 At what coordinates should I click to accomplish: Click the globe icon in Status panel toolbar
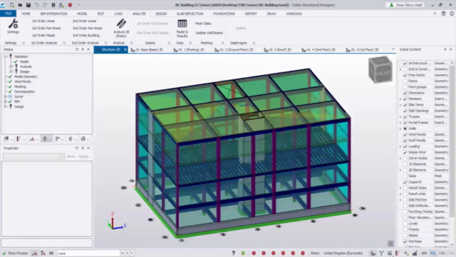(x=83, y=139)
